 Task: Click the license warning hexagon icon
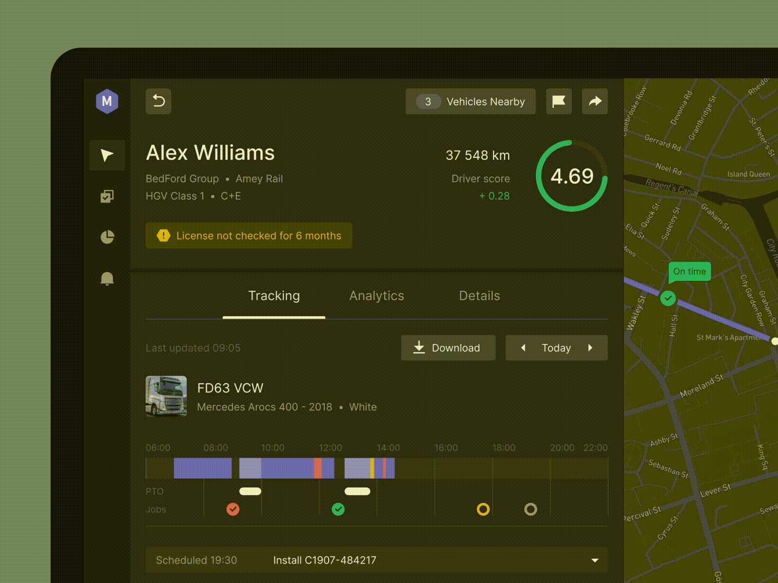click(163, 236)
